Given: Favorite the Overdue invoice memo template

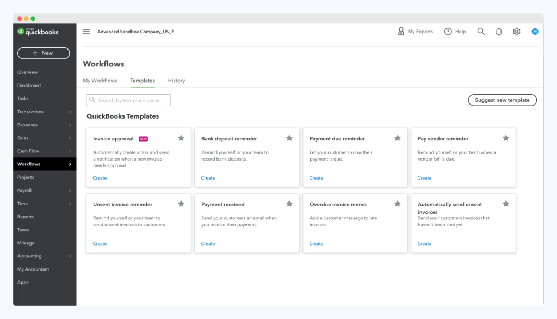Looking at the screenshot, I should (397, 204).
